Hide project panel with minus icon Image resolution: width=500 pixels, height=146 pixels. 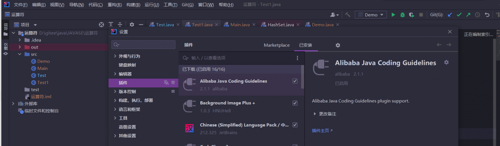tap(141, 24)
